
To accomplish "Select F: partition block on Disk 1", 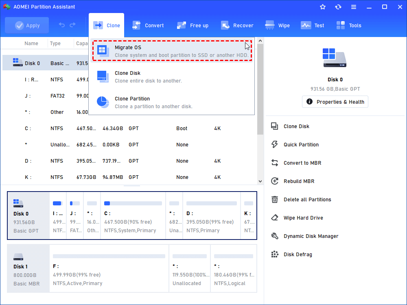I will pyautogui.click(x=109, y=268).
